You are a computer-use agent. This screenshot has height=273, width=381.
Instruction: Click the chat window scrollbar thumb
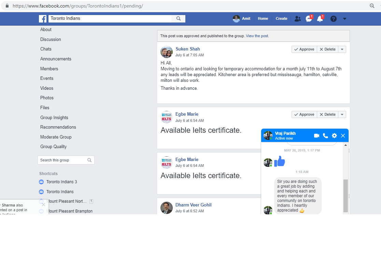tap(345, 196)
